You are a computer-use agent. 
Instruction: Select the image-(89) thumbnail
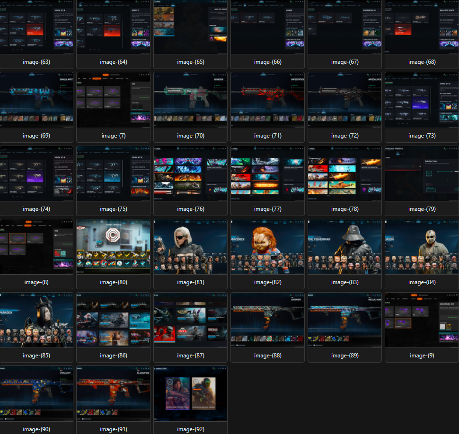[344, 320]
